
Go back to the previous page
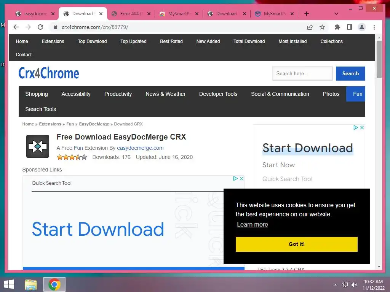(x=16, y=27)
